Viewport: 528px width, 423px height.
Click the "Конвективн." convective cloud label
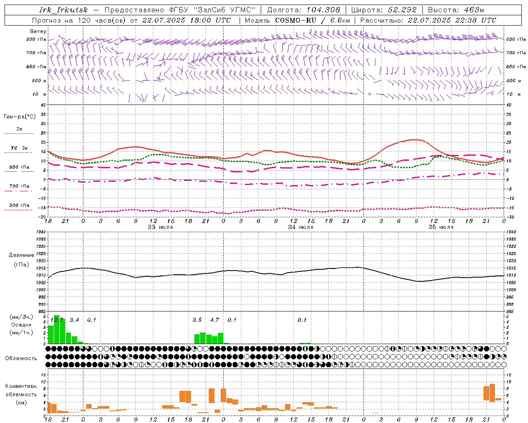21,386
